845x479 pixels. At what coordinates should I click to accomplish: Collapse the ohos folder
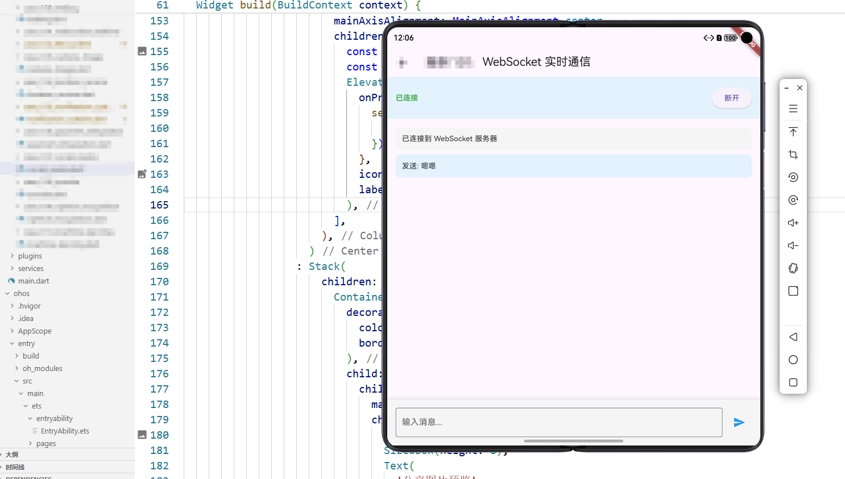pos(22,293)
